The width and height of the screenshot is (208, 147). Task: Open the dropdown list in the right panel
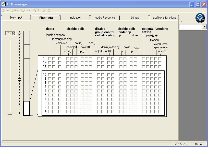pos(204,27)
